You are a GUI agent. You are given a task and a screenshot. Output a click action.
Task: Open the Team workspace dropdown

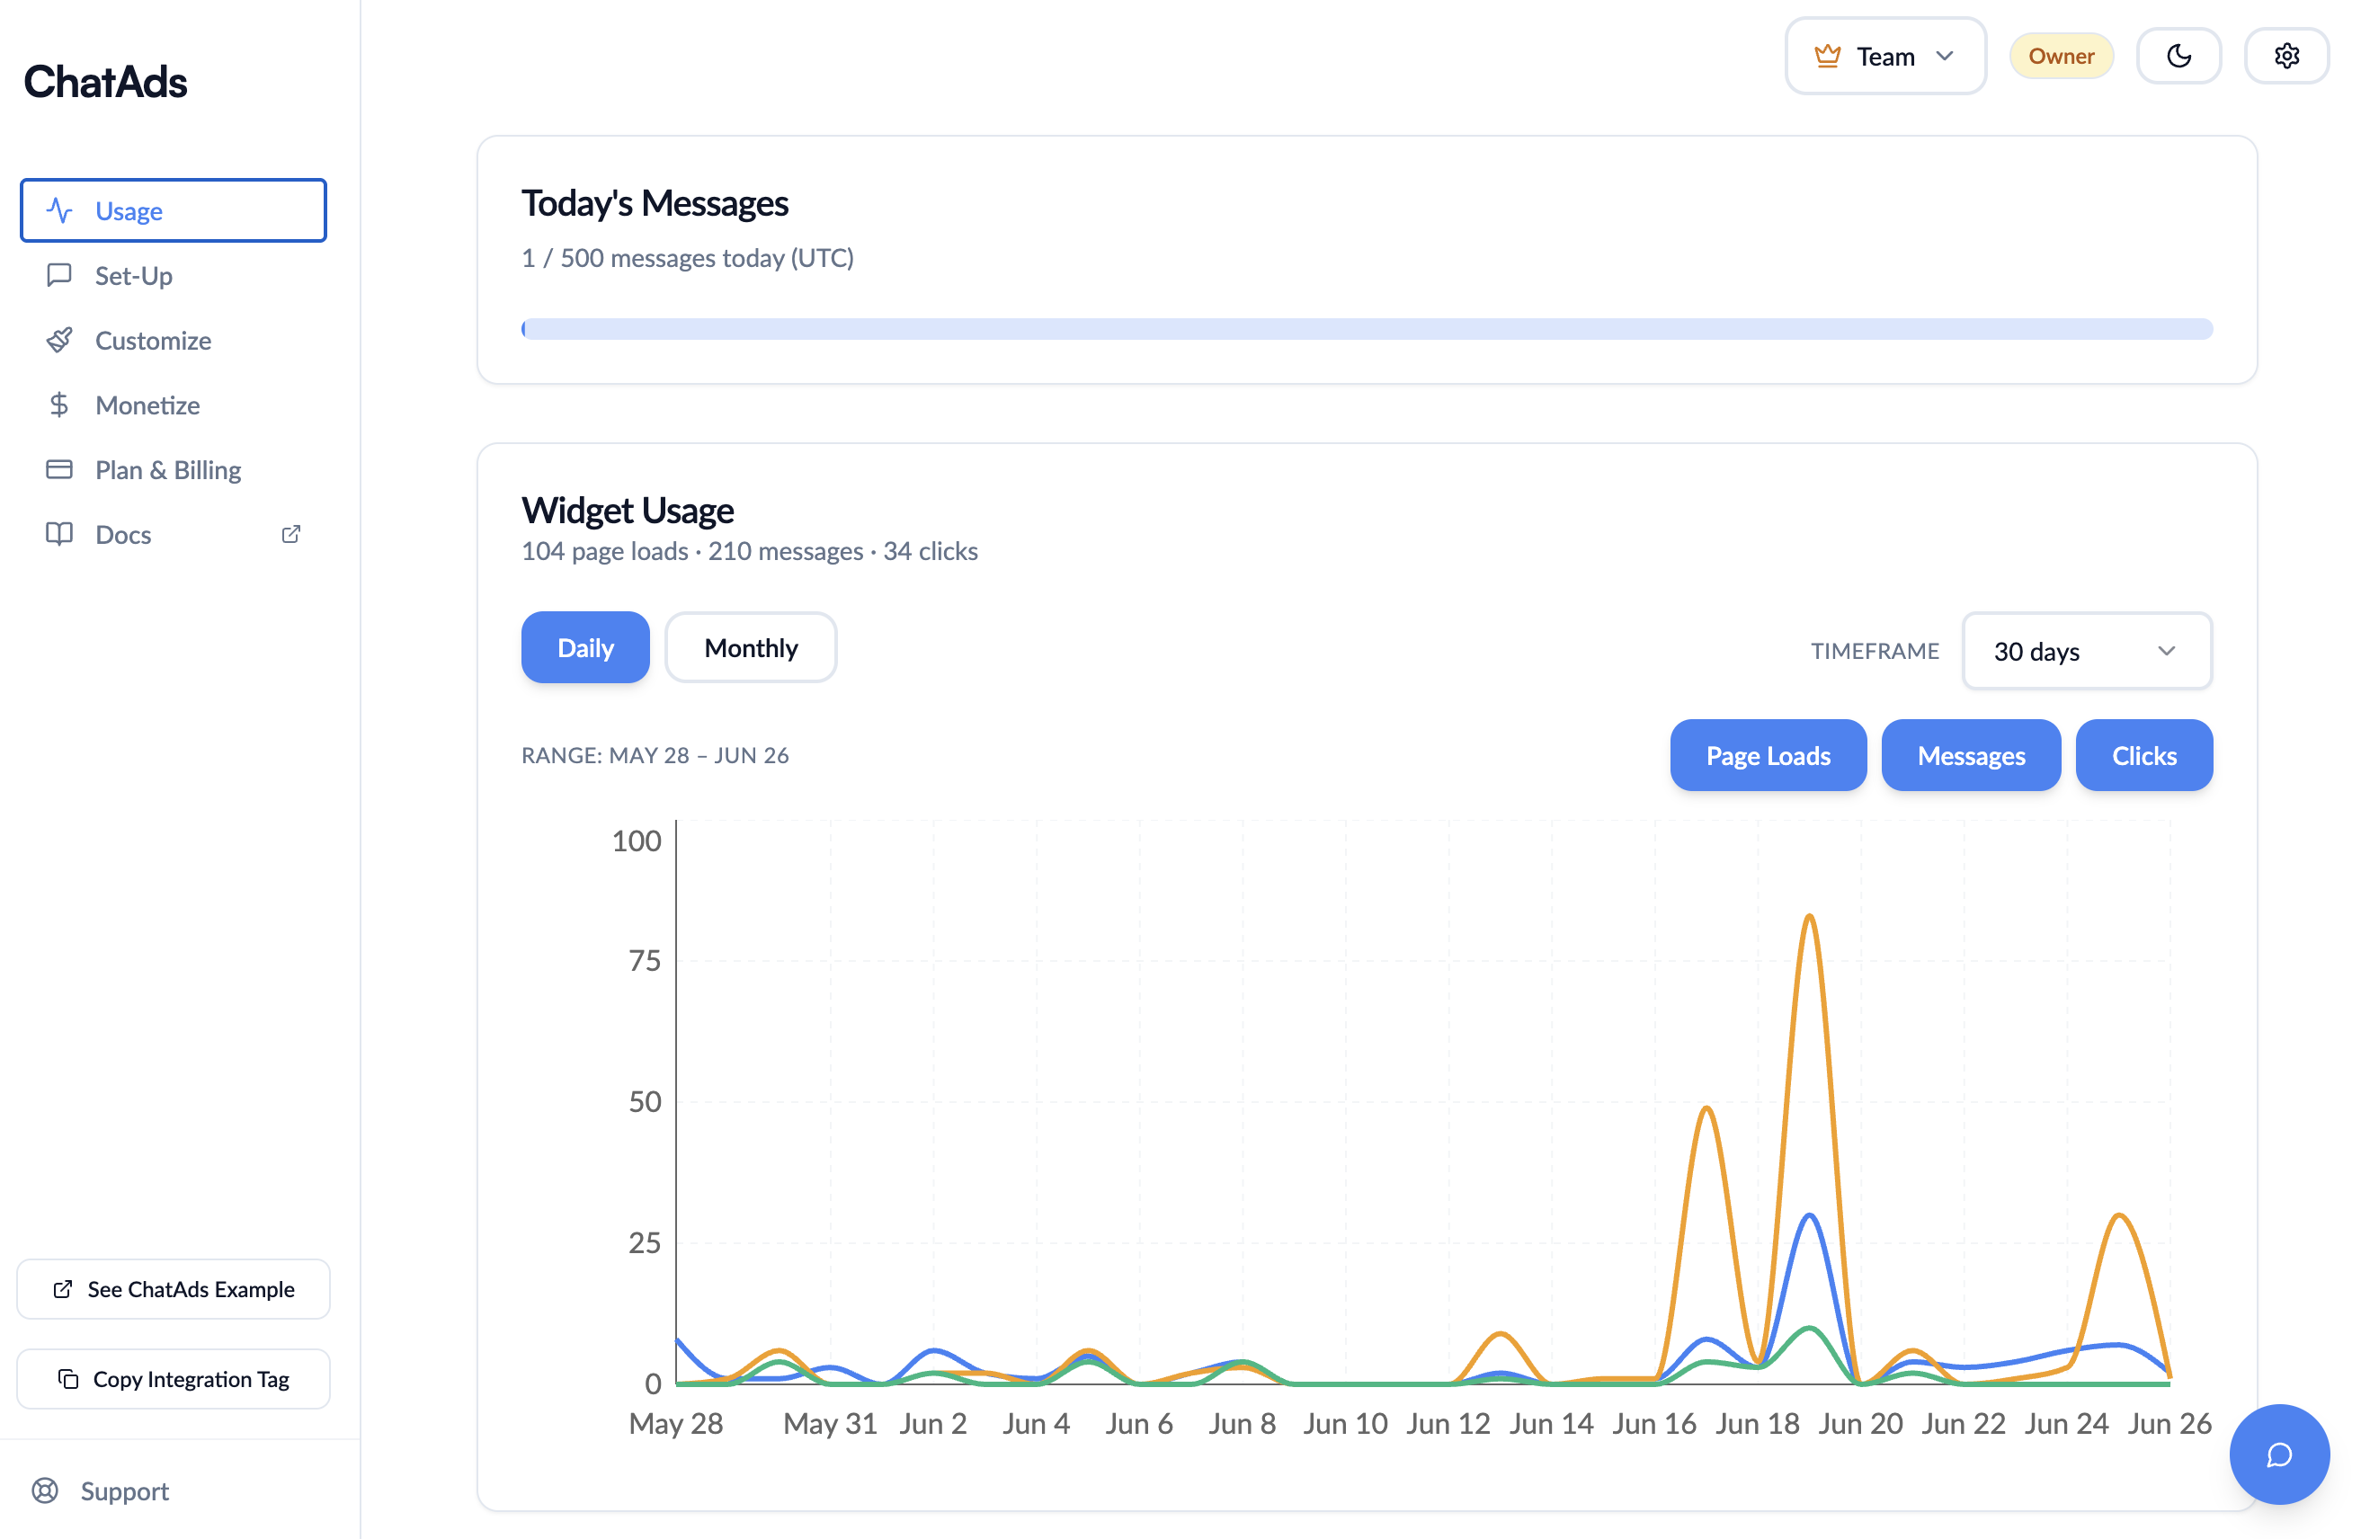point(1884,57)
